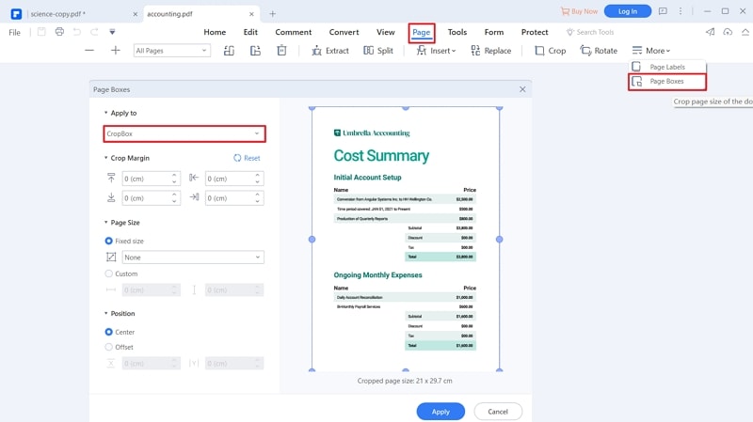Screen dimensions: 753x422
Task: Open the fixed size None dropdown
Action: click(193, 257)
